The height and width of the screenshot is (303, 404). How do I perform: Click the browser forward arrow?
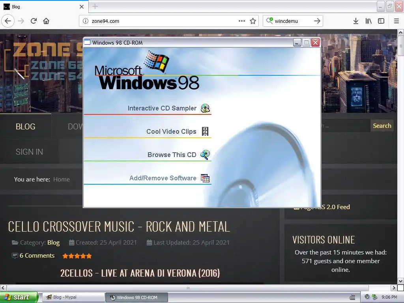pos(21,21)
